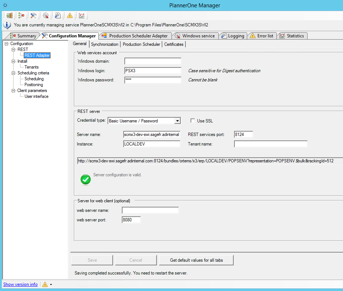Collapse the Install tree node
The width and height of the screenshot is (343, 291).
tap(13, 61)
